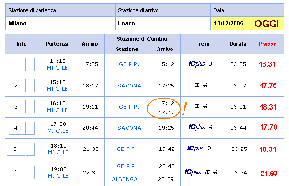Click the ICplus train icon in row 1
Screen dimensions: 289x186
click(x=197, y=64)
